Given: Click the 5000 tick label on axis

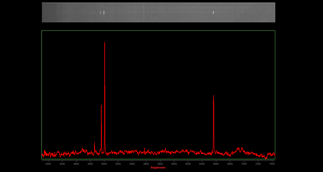Looking at the screenshot, I should click(x=104, y=164).
